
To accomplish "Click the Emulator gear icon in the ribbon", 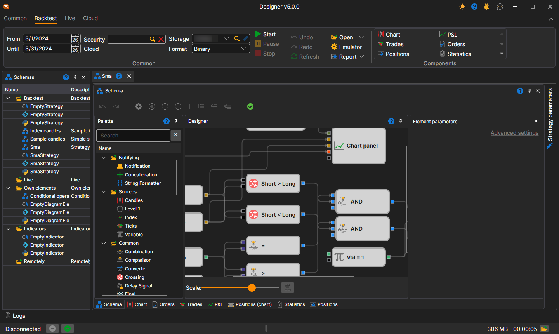I will pos(334,47).
